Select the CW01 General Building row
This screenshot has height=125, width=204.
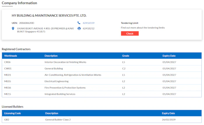tap(8, 69)
